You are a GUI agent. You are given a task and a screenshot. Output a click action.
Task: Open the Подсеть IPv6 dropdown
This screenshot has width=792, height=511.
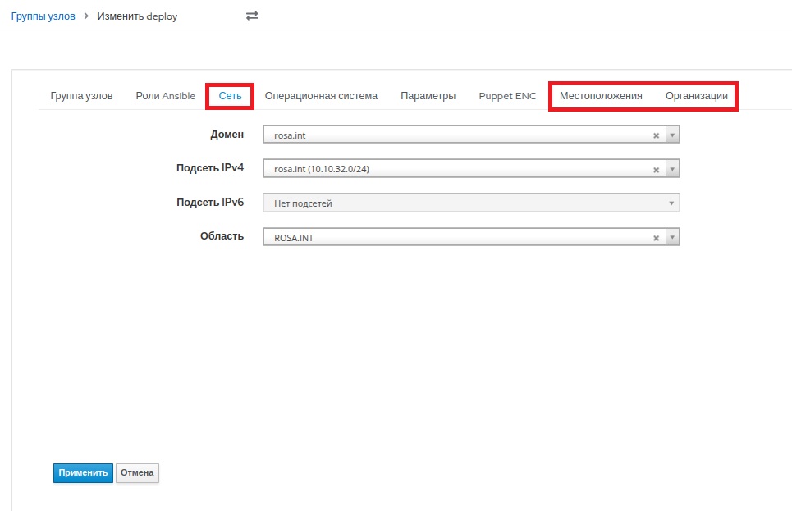tap(471, 203)
